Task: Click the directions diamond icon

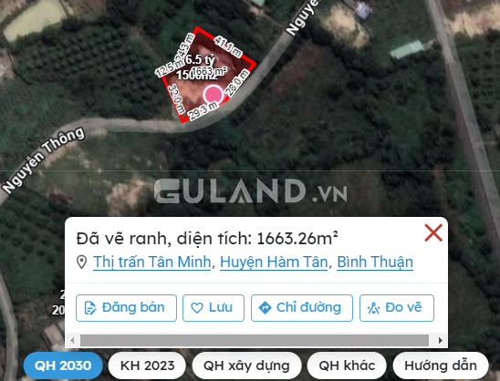Action: click(x=265, y=308)
